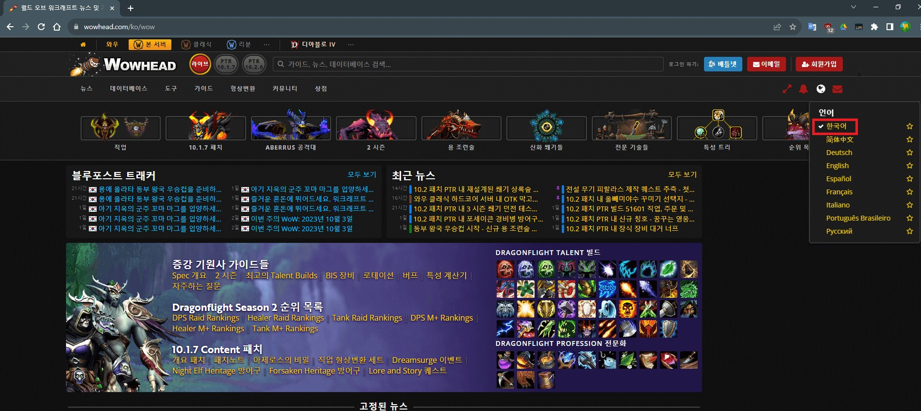Switch to 디아블로 IV site tab
The height and width of the screenshot is (411, 921).
(313, 44)
